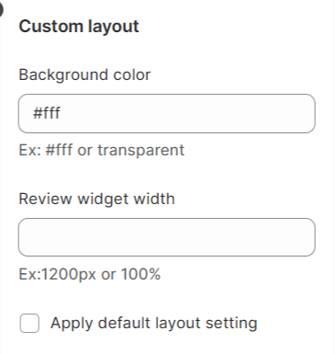Focus the empty Review widget width field
This screenshot has height=354, width=335.
pos(167,237)
